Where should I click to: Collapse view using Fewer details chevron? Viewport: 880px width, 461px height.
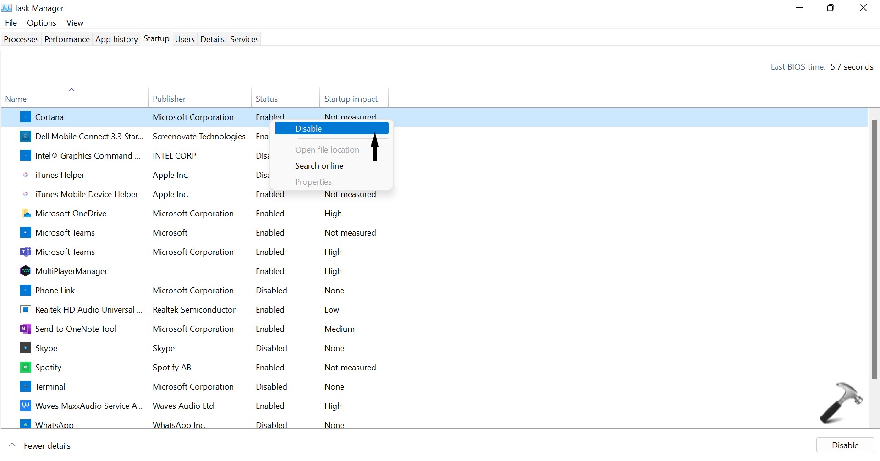point(12,445)
